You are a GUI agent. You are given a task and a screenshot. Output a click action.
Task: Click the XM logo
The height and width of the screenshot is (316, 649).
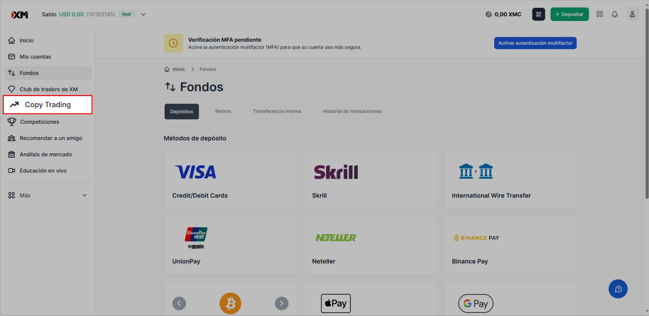(x=20, y=15)
